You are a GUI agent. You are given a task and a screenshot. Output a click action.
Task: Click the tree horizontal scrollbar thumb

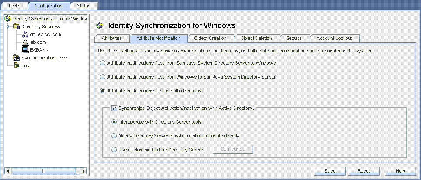(43, 171)
